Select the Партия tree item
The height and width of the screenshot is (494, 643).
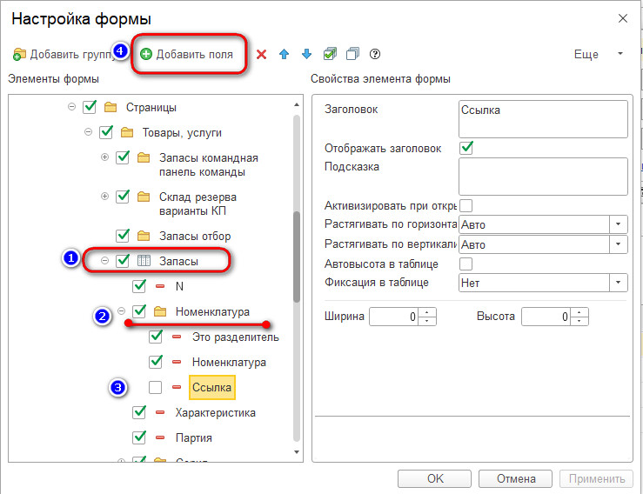pyautogui.click(x=193, y=438)
